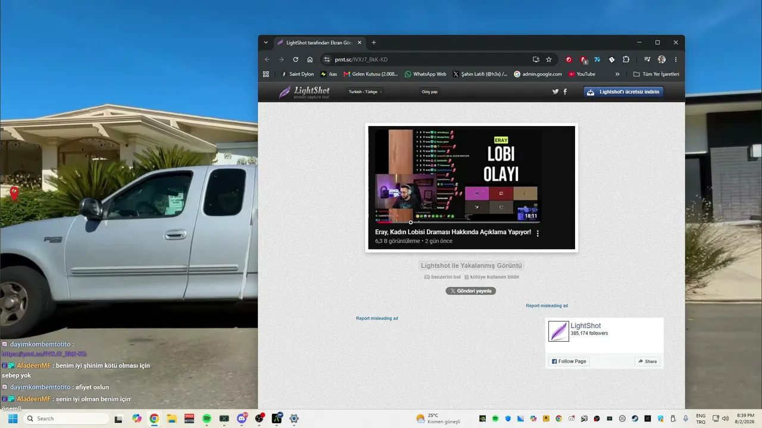This screenshot has height=428, width=762.
Task: Open the admin.google.com bookmark
Action: pos(538,74)
